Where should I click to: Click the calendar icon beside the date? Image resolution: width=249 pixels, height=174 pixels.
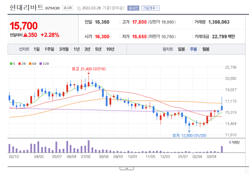(x=79, y=8)
